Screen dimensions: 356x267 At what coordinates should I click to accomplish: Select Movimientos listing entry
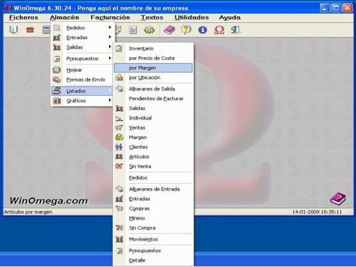(x=153, y=239)
